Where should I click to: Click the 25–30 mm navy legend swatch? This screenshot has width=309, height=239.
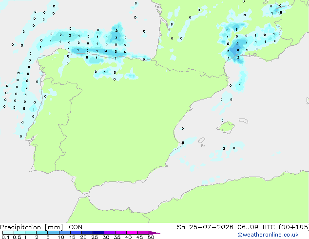point(98,233)
